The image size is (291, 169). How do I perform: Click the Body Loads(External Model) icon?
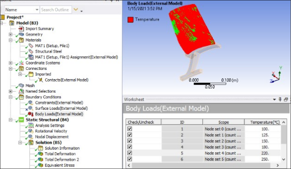tap(31, 114)
